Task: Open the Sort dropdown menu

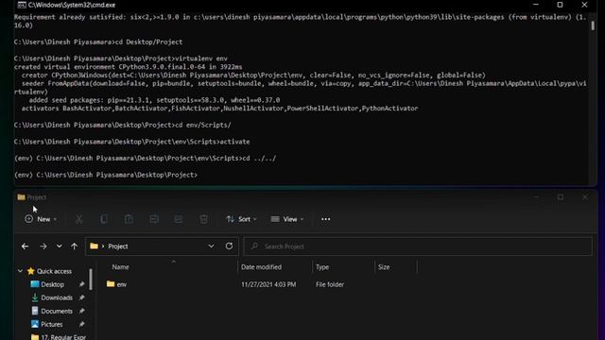Action: click(242, 219)
